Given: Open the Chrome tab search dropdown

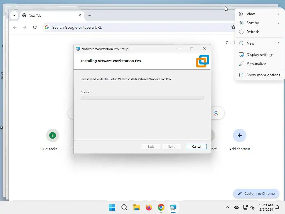Looking at the screenshot, I should pos(14,15).
